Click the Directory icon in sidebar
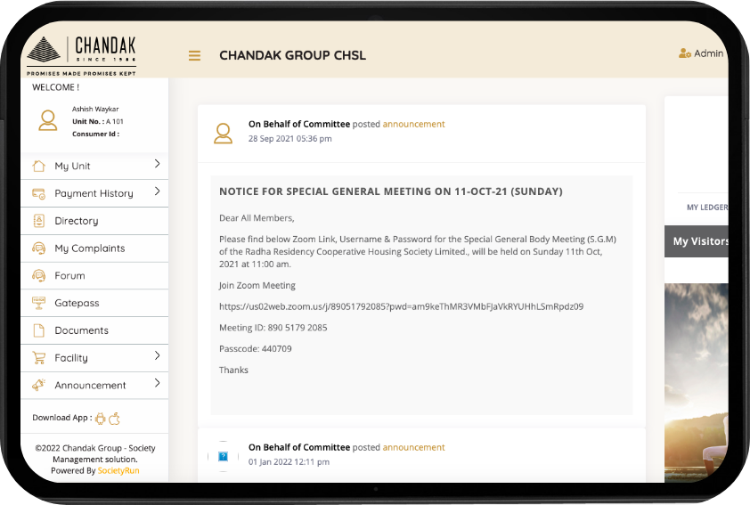Viewport: 750px width, 505px height. 38,221
